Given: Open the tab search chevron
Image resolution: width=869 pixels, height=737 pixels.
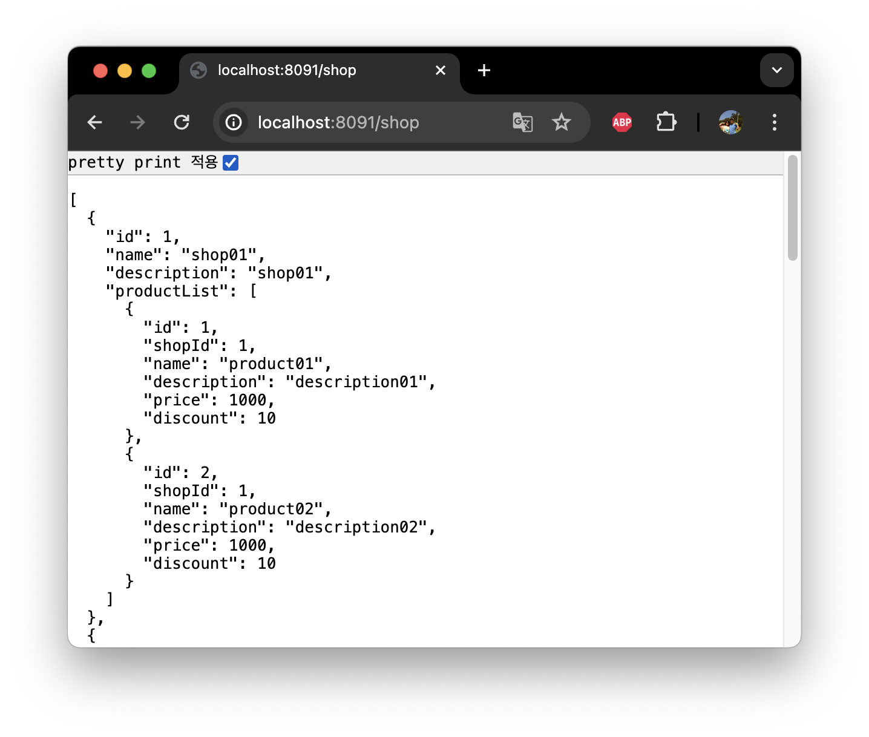Looking at the screenshot, I should pyautogui.click(x=776, y=70).
